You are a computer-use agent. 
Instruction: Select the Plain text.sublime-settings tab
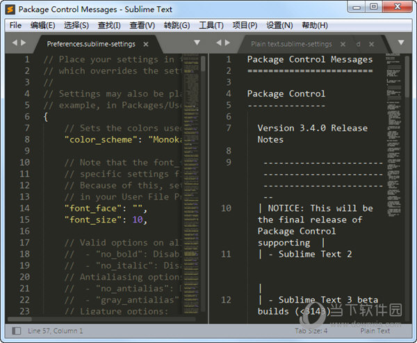coord(291,44)
